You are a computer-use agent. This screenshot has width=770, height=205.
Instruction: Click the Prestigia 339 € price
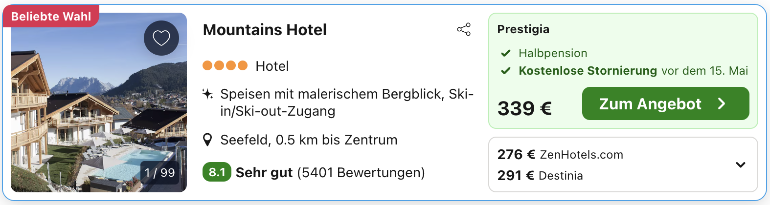[524, 108]
